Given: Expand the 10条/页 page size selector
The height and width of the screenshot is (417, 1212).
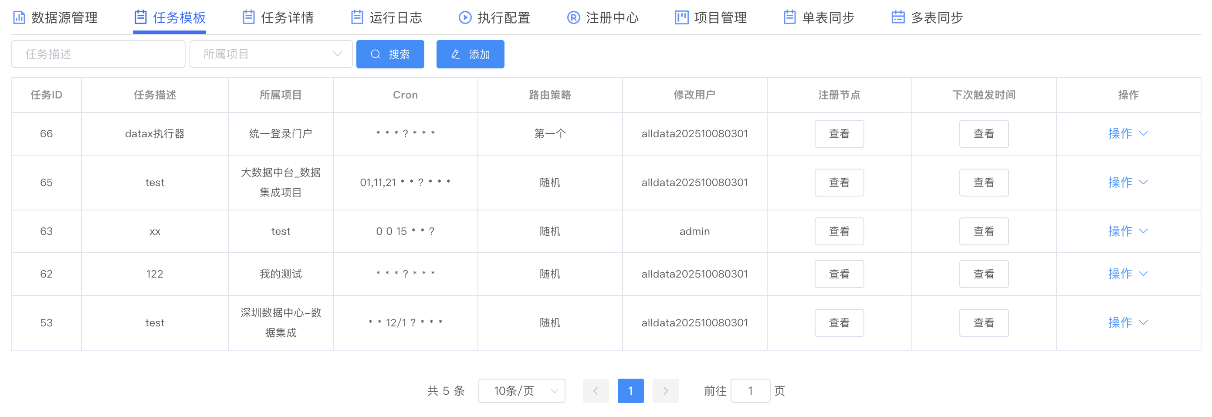Looking at the screenshot, I should (x=521, y=391).
